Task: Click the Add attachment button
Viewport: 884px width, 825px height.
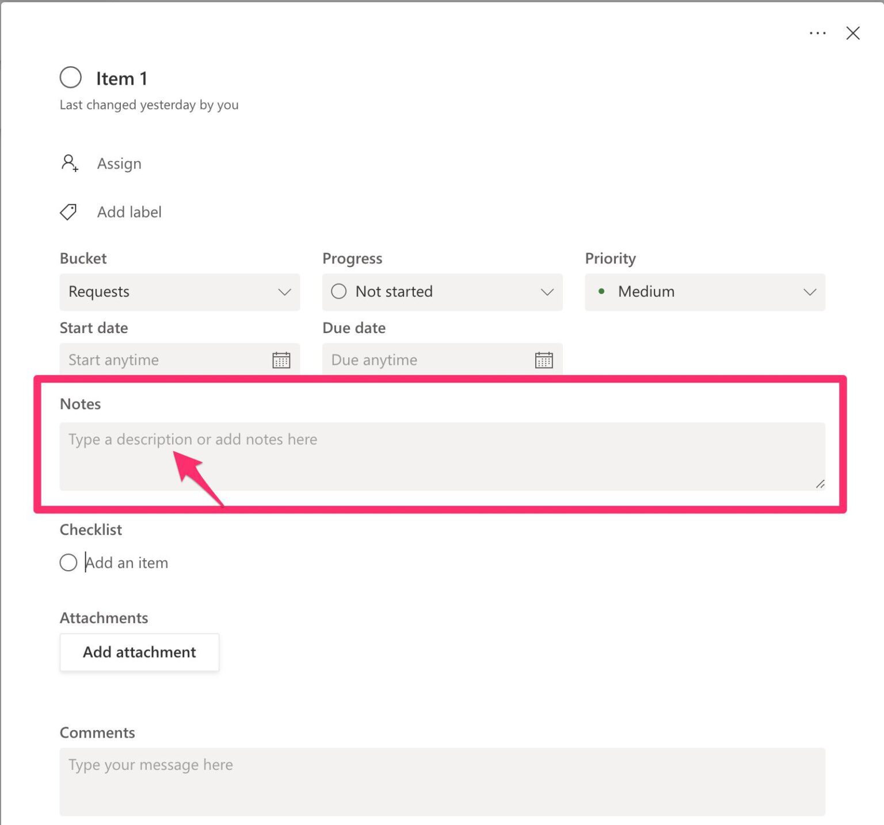Action: [x=139, y=652]
